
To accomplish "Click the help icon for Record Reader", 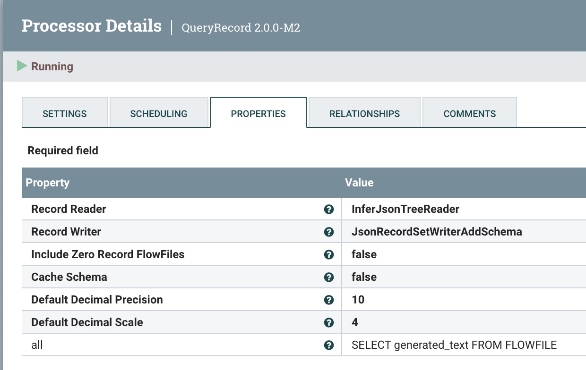I will point(329,209).
